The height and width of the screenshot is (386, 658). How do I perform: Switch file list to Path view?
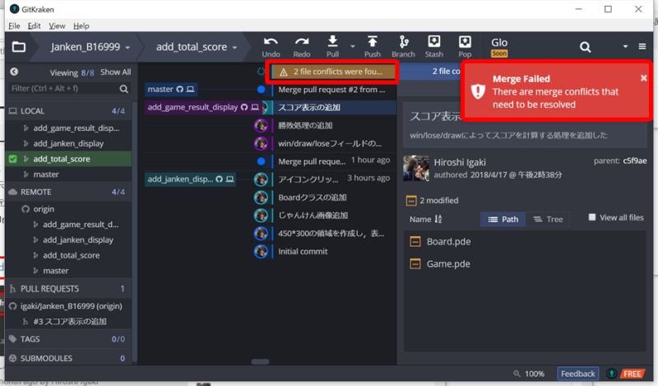tap(503, 219)
